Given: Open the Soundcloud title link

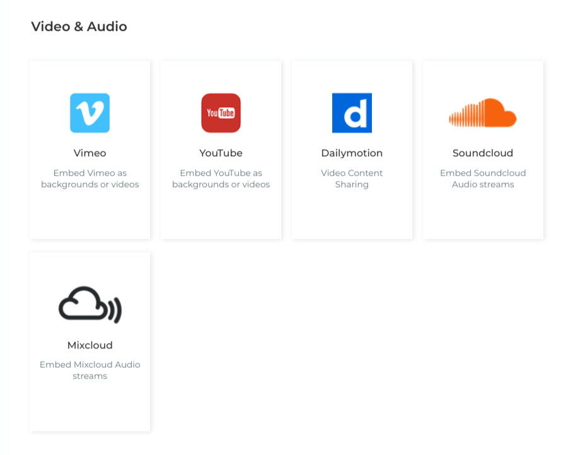Looking at the screenshot, I should pos(483,153).
